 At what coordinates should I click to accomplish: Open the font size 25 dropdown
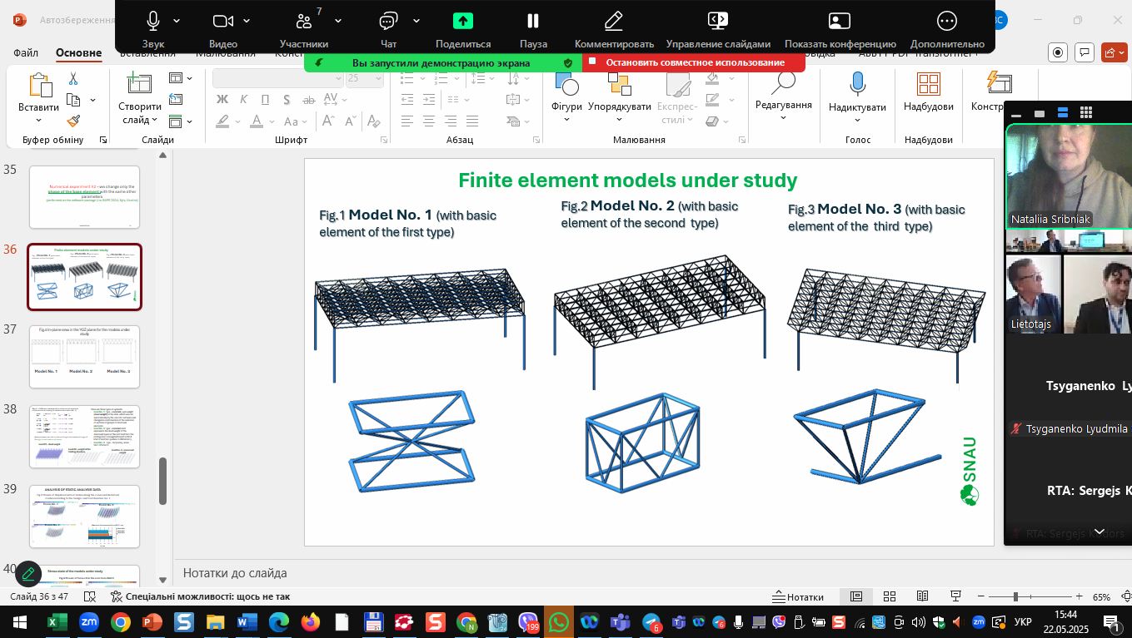[378, 78]
